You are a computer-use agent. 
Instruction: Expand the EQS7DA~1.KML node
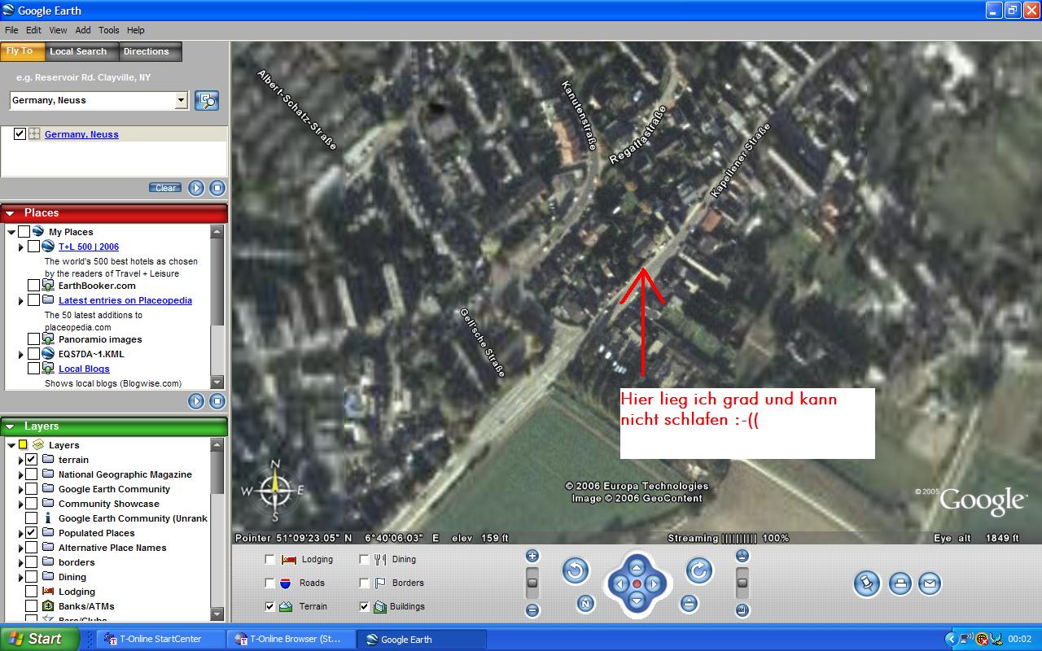tap(21, 354)
